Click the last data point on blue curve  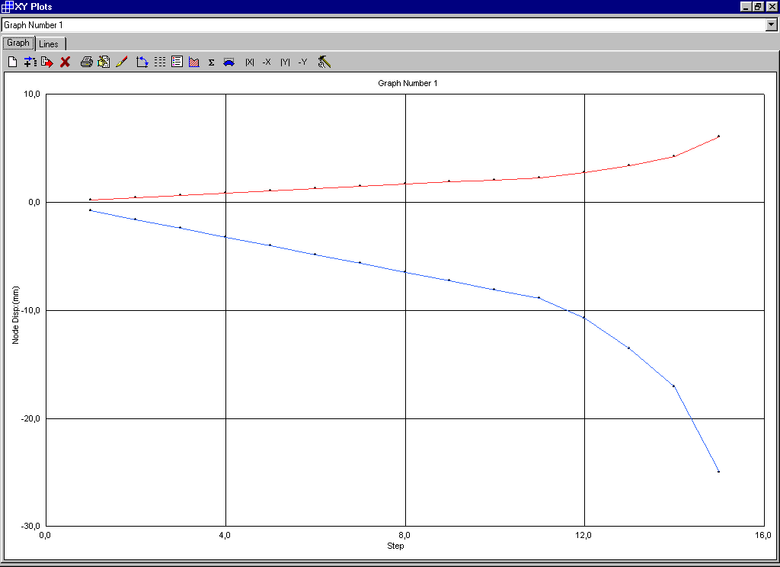tap(718, 472)
